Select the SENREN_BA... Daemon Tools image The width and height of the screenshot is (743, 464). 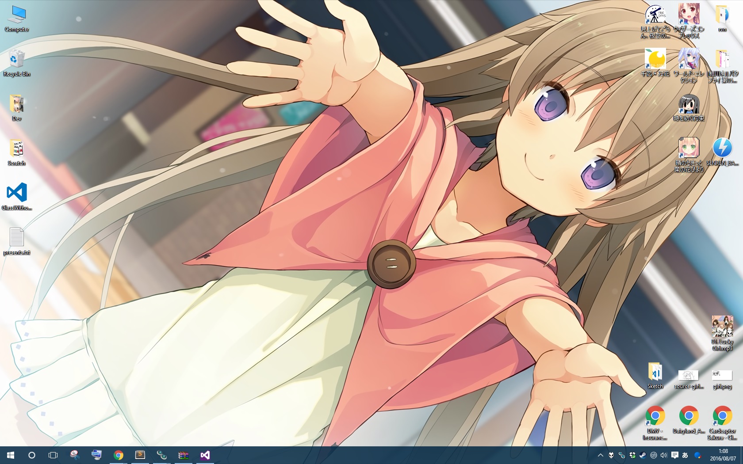point(722,152)
